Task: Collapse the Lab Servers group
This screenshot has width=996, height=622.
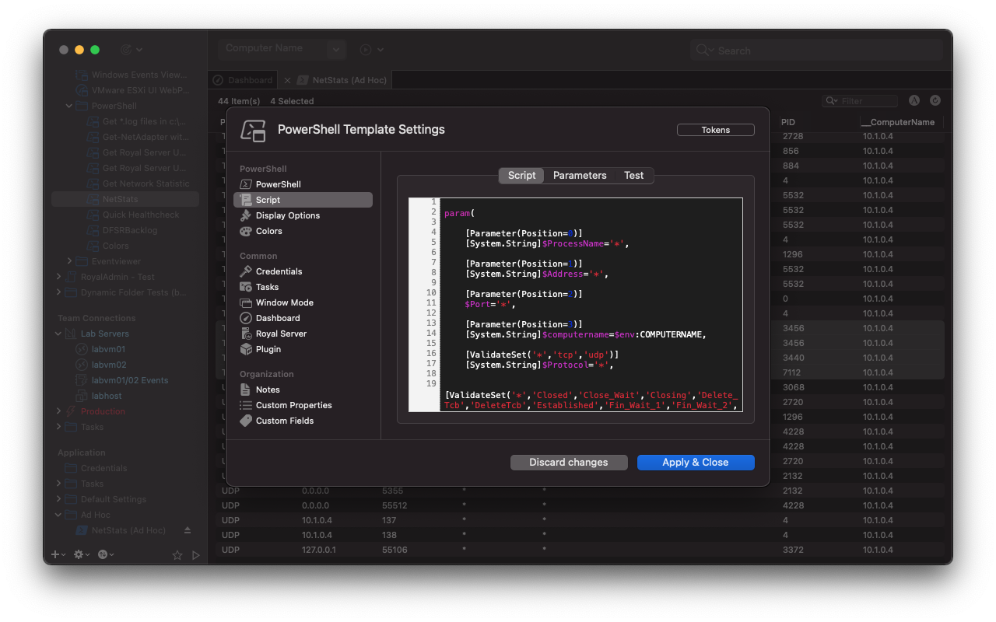Action: click(x=57, y=333)
